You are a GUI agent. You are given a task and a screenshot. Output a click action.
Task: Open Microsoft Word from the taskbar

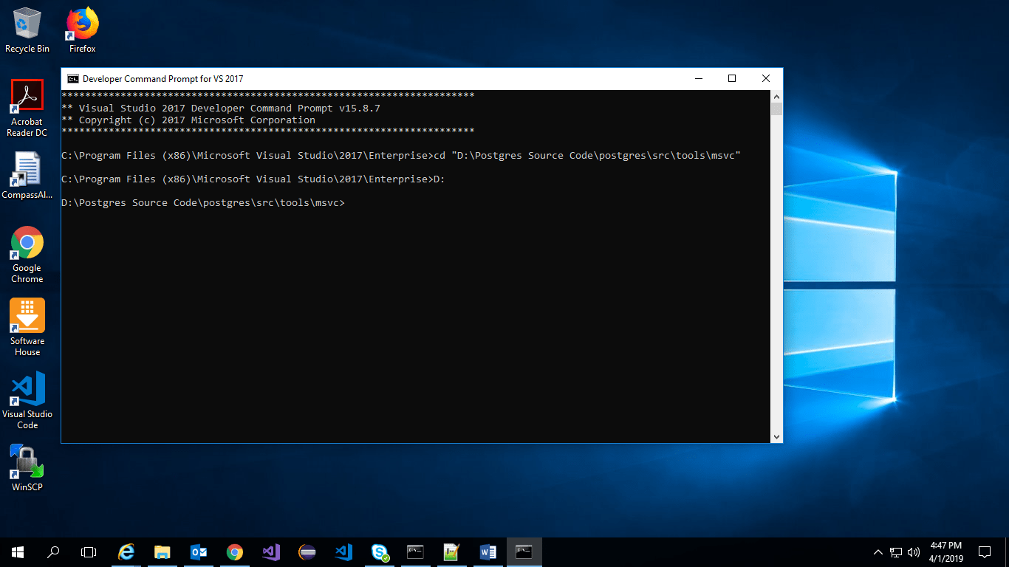[x=488, y=551]
